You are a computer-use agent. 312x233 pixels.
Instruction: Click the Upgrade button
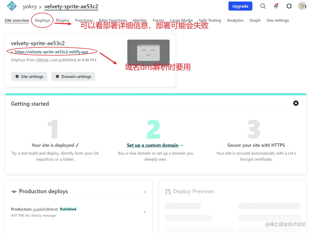240,6
